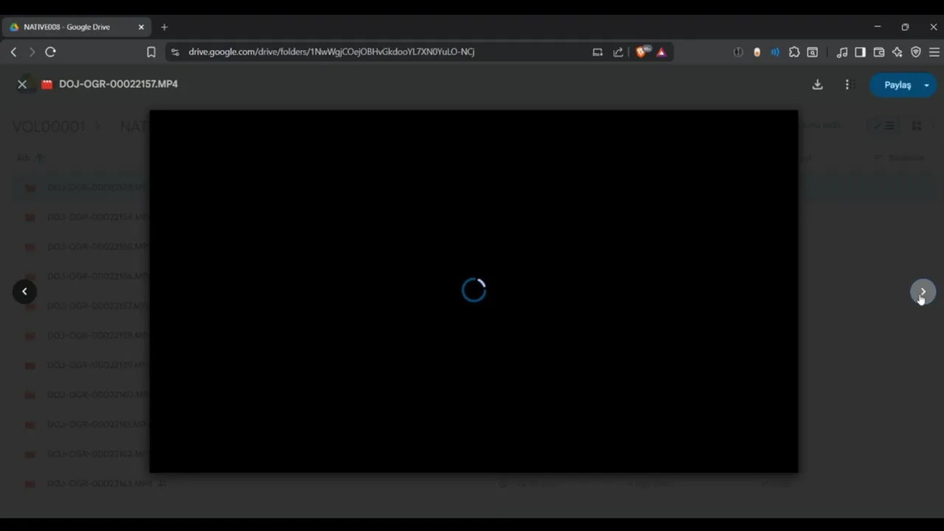Click the install app icon in address bar
The height and width of the screenshot is (531, 944).
[x=597, y=52]
